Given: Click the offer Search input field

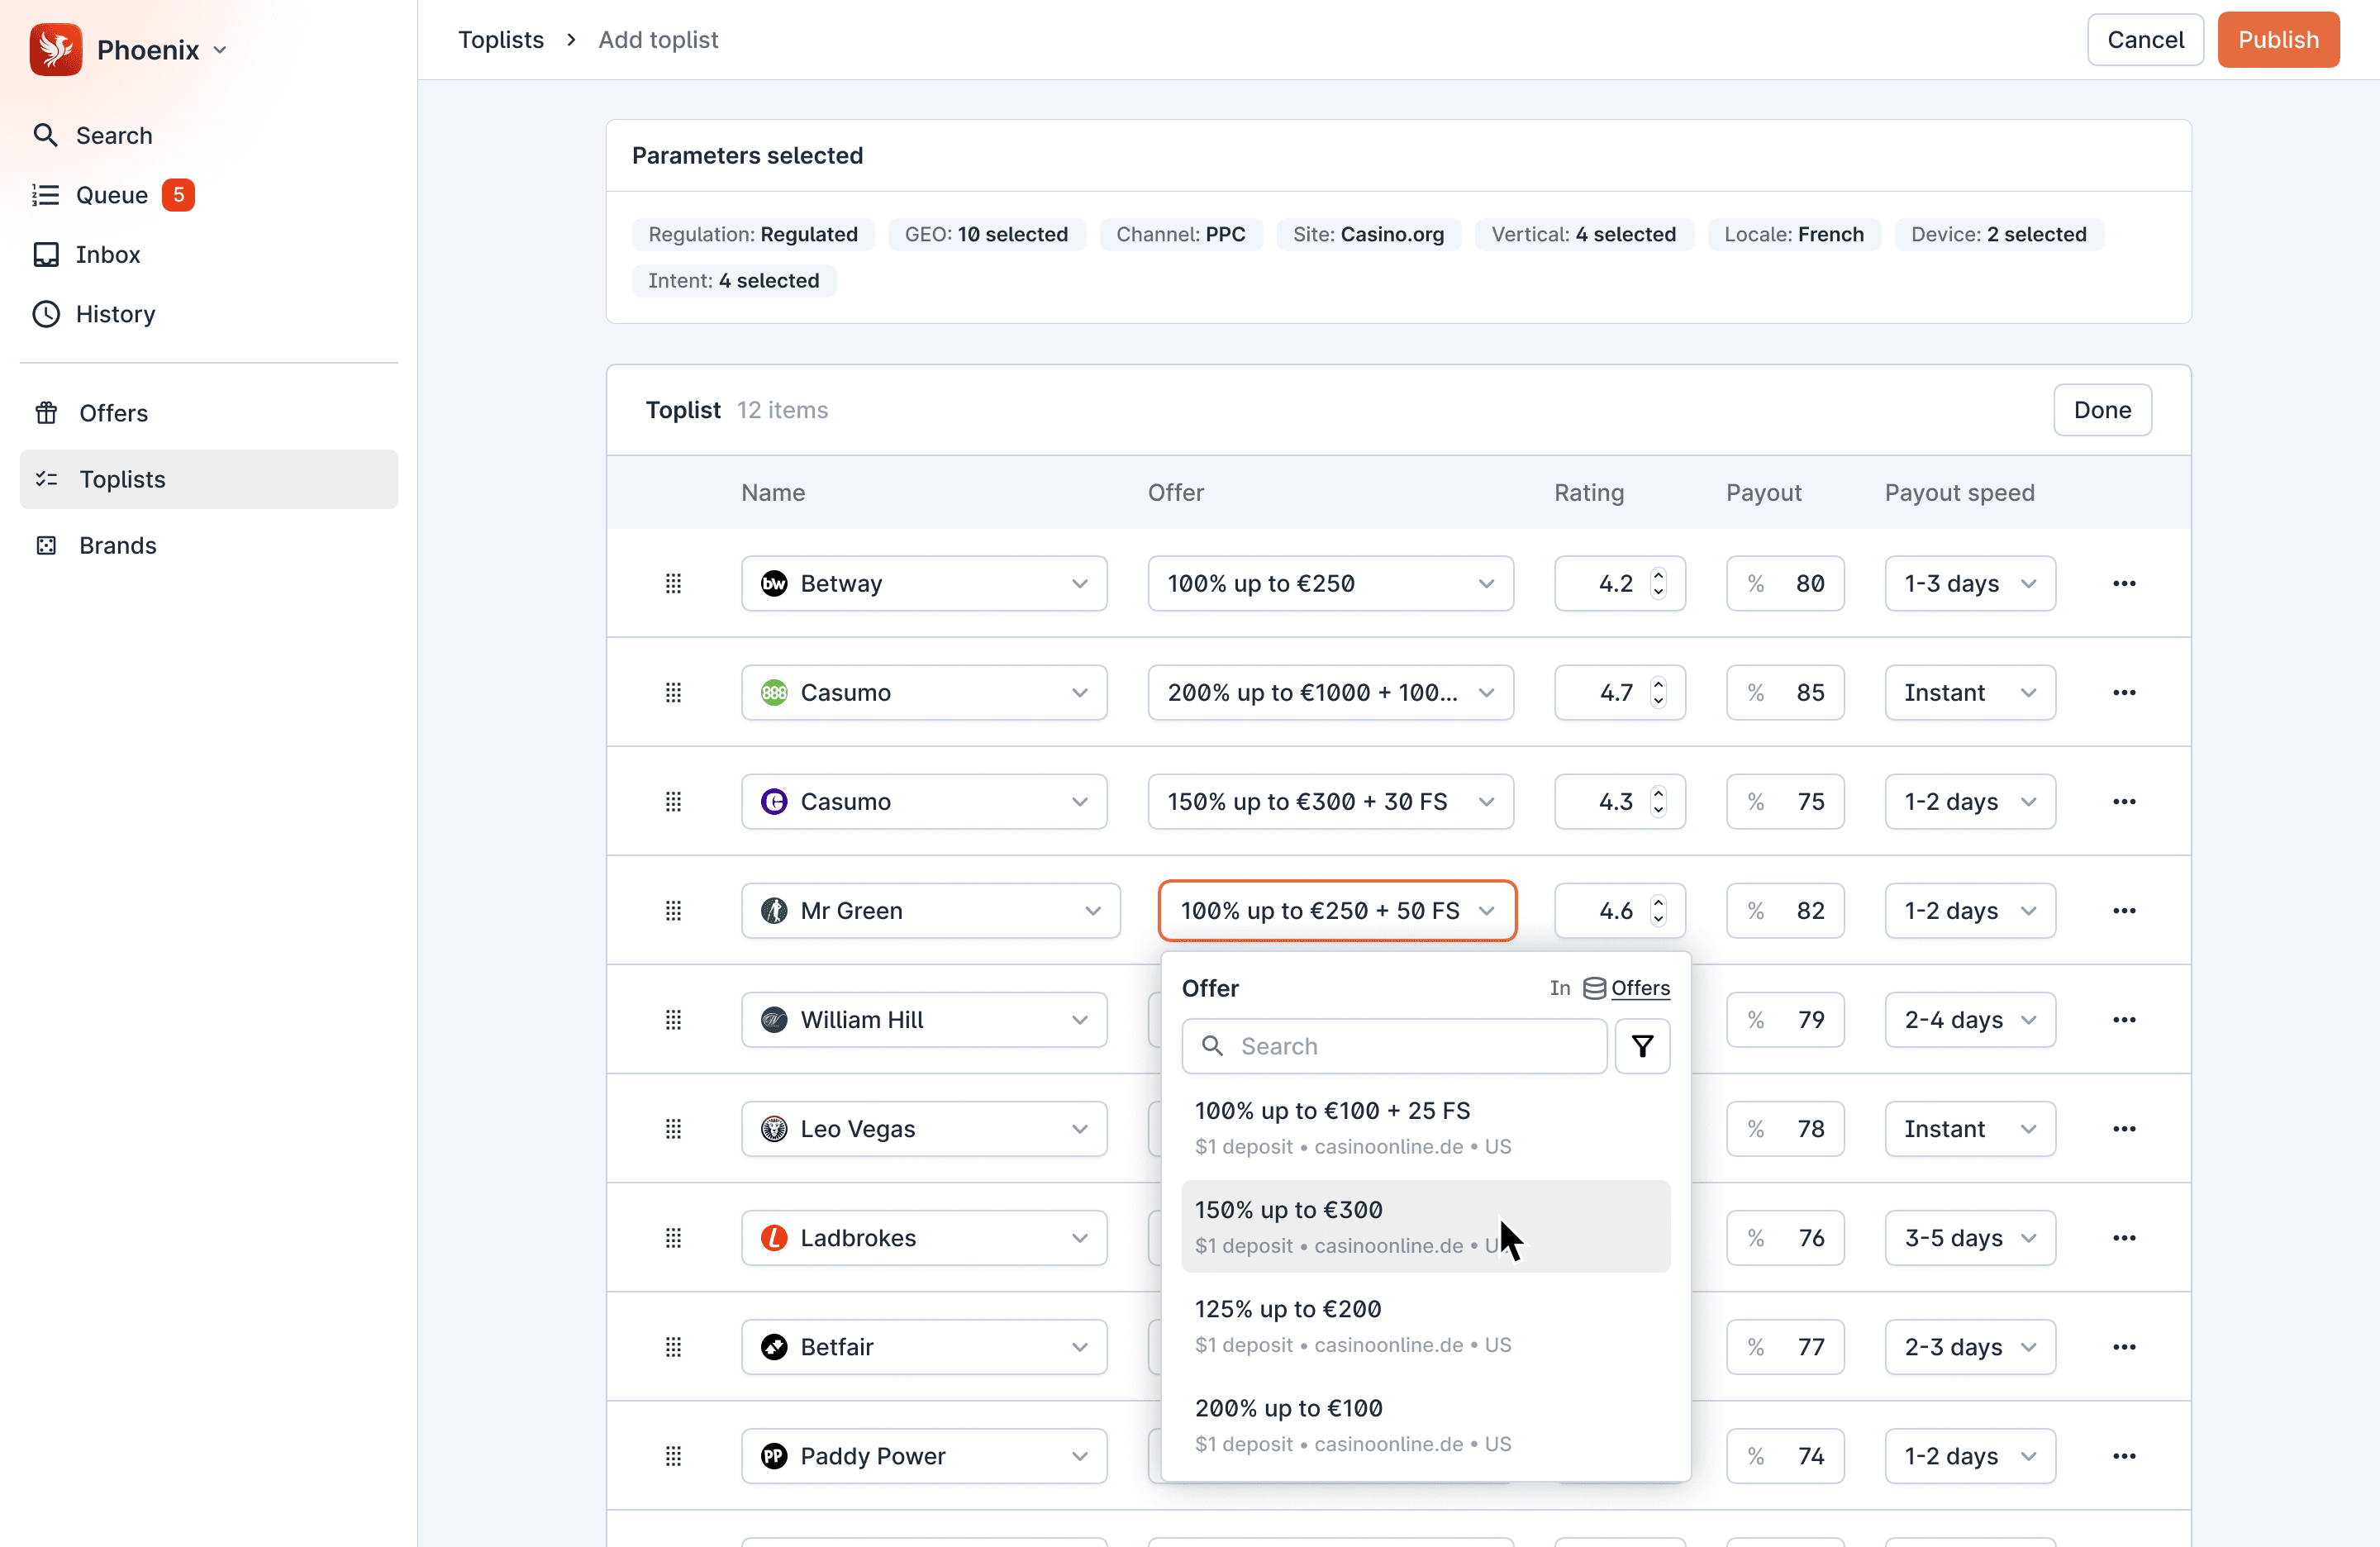Looking at the screenshot, I should (x=1393, y=1046).
